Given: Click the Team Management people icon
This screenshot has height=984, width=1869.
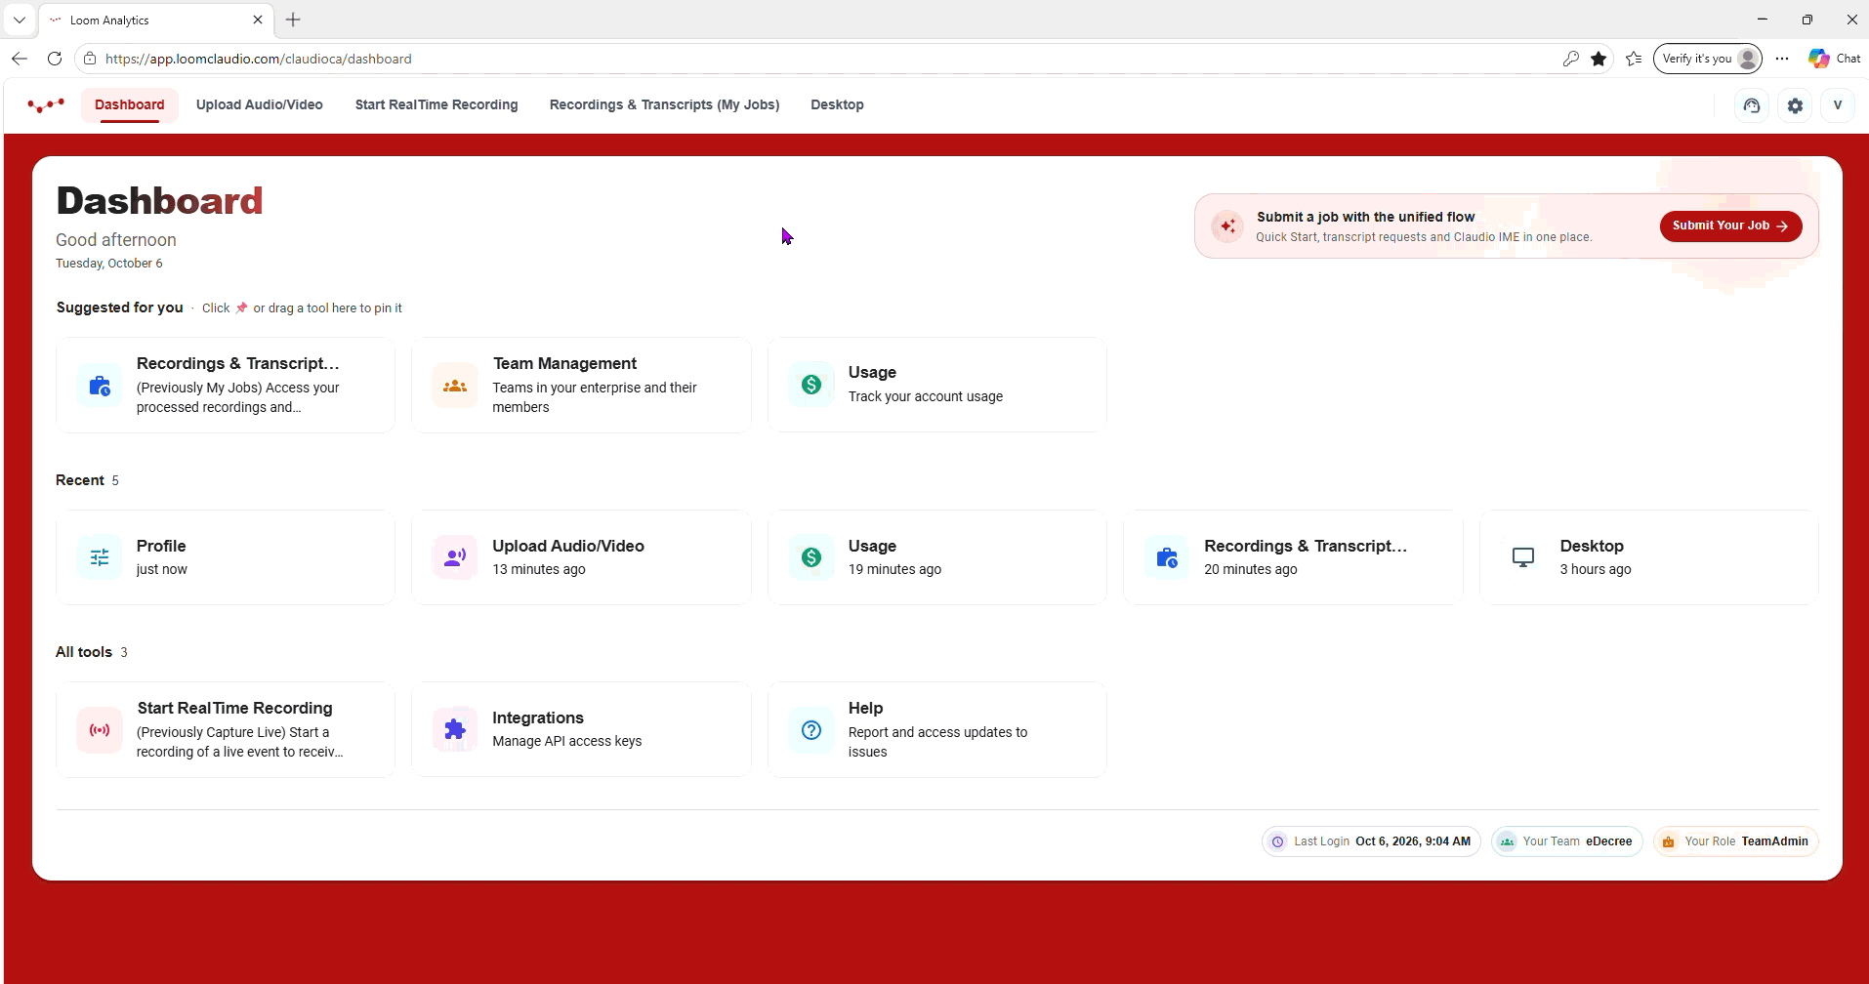Looking at the screenshot, I should coord(455,386).
